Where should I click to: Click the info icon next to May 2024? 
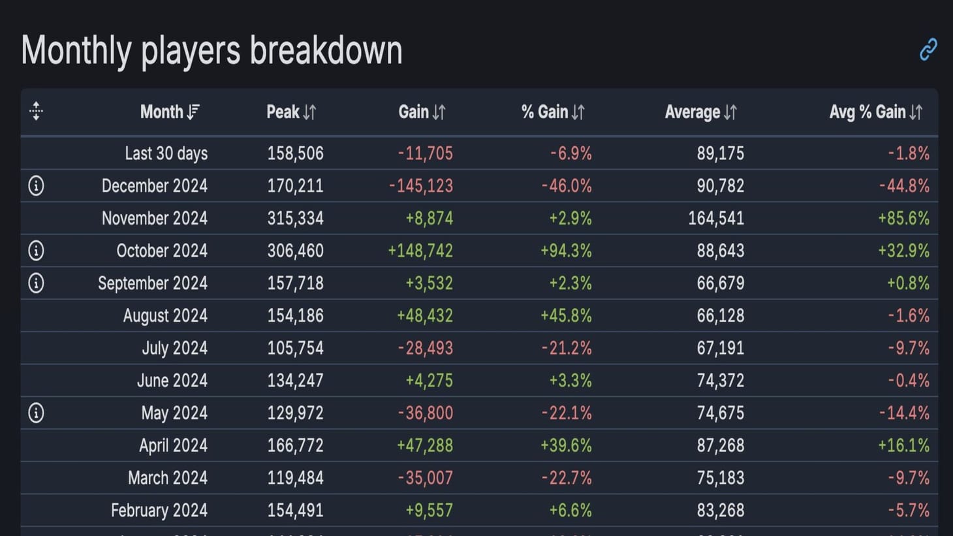[35, 412]
